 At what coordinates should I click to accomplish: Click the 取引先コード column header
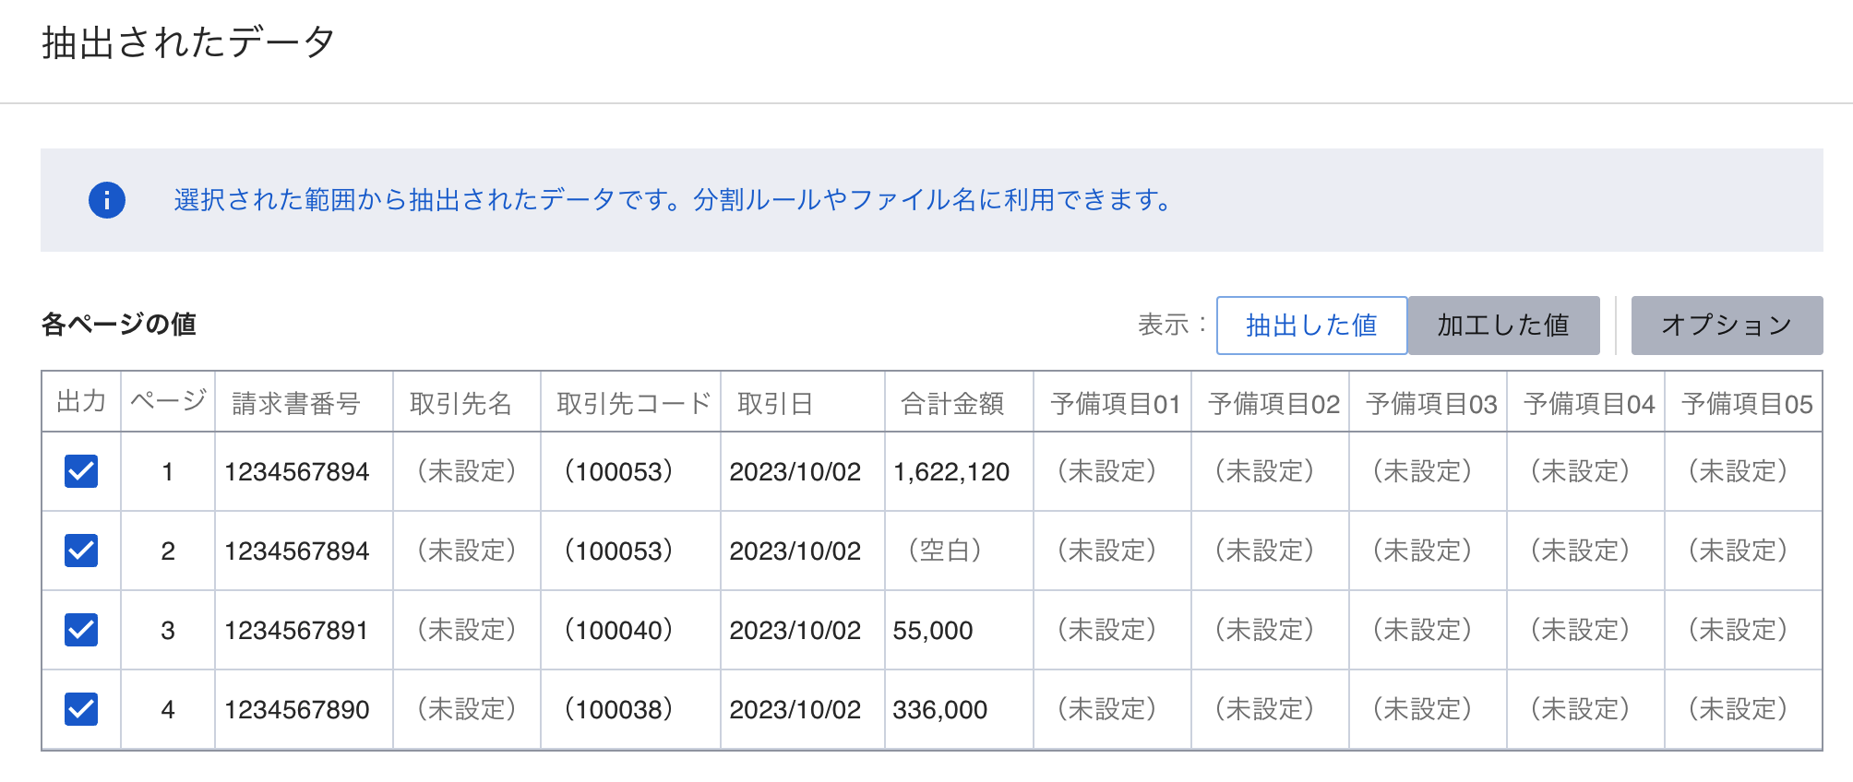coord(634,403)
